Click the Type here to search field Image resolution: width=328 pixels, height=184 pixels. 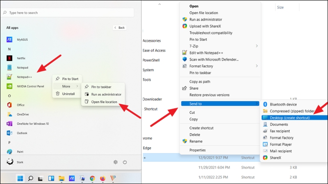[67, 13]
